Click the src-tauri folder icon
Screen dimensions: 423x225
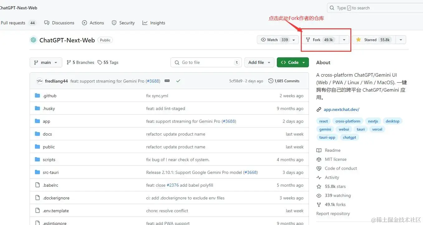37,172
